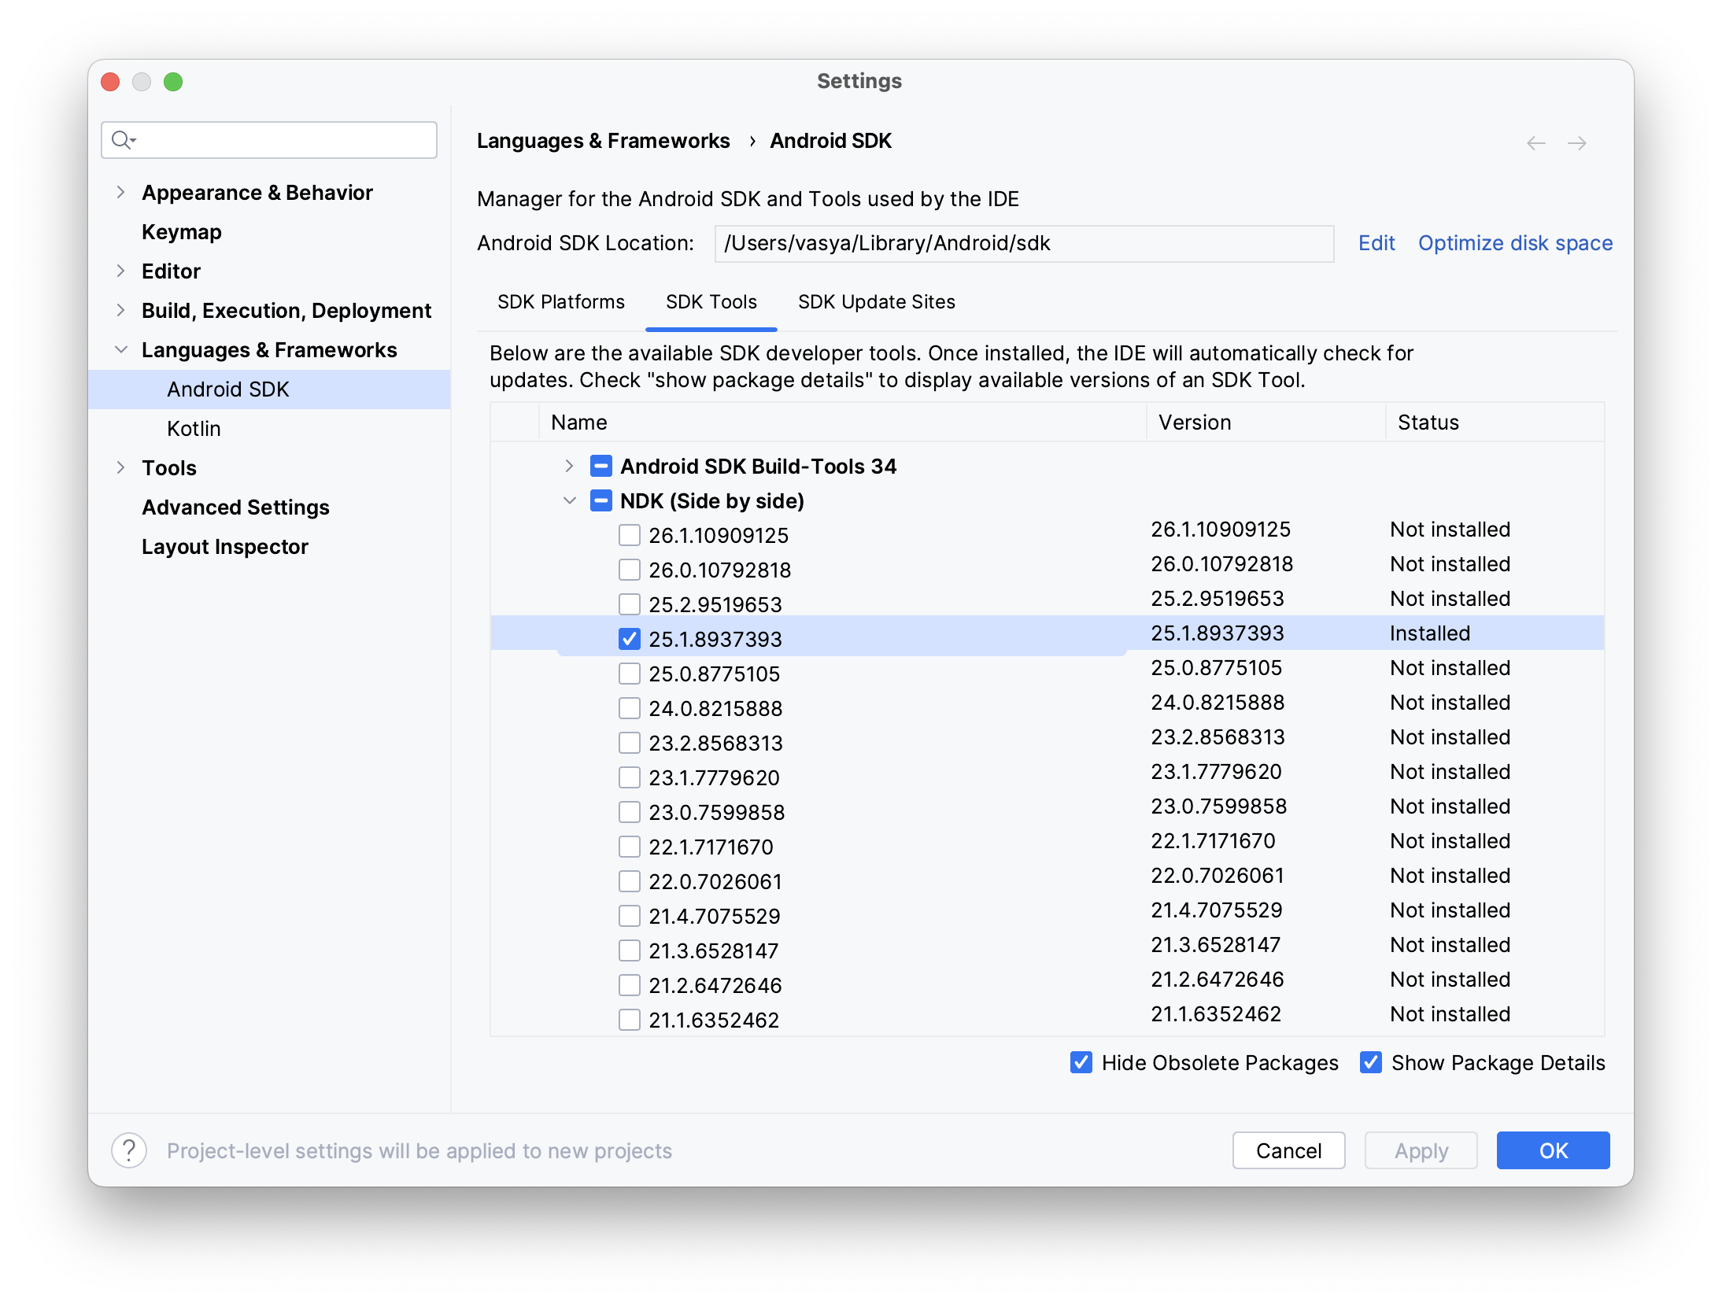Check NDK version 24.0.8215888
Viewport: 1722px width, 1303px height.
[629, 708]
